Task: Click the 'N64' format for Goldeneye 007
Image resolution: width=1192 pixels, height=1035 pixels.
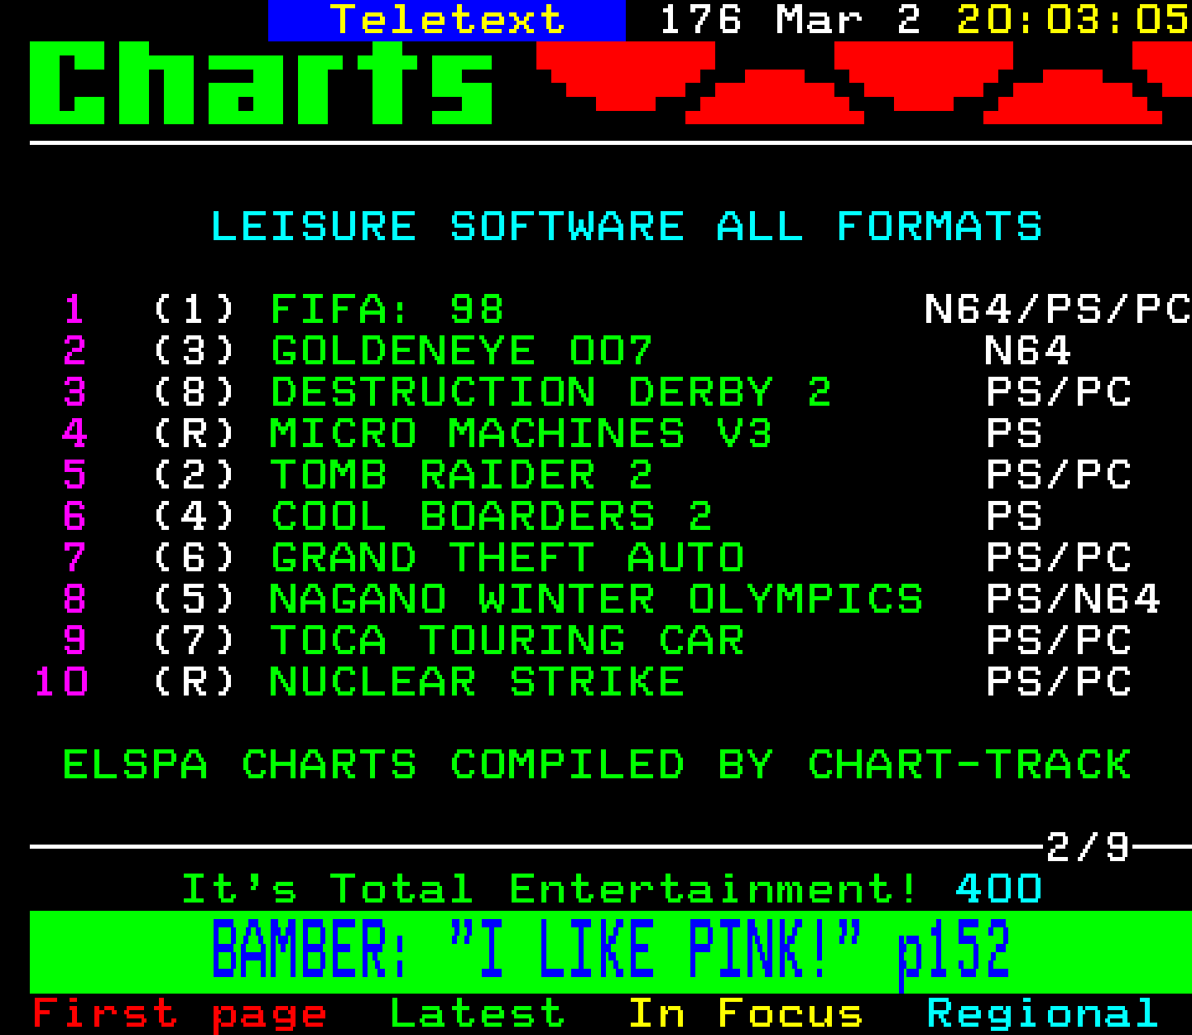Action: [x=1028, y=350]
